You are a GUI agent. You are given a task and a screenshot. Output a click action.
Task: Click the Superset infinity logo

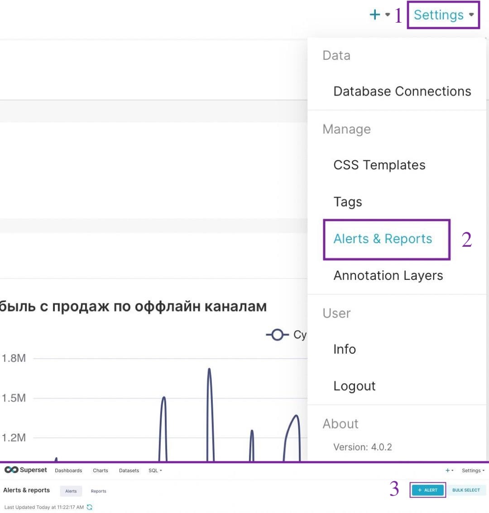point(11,470)
